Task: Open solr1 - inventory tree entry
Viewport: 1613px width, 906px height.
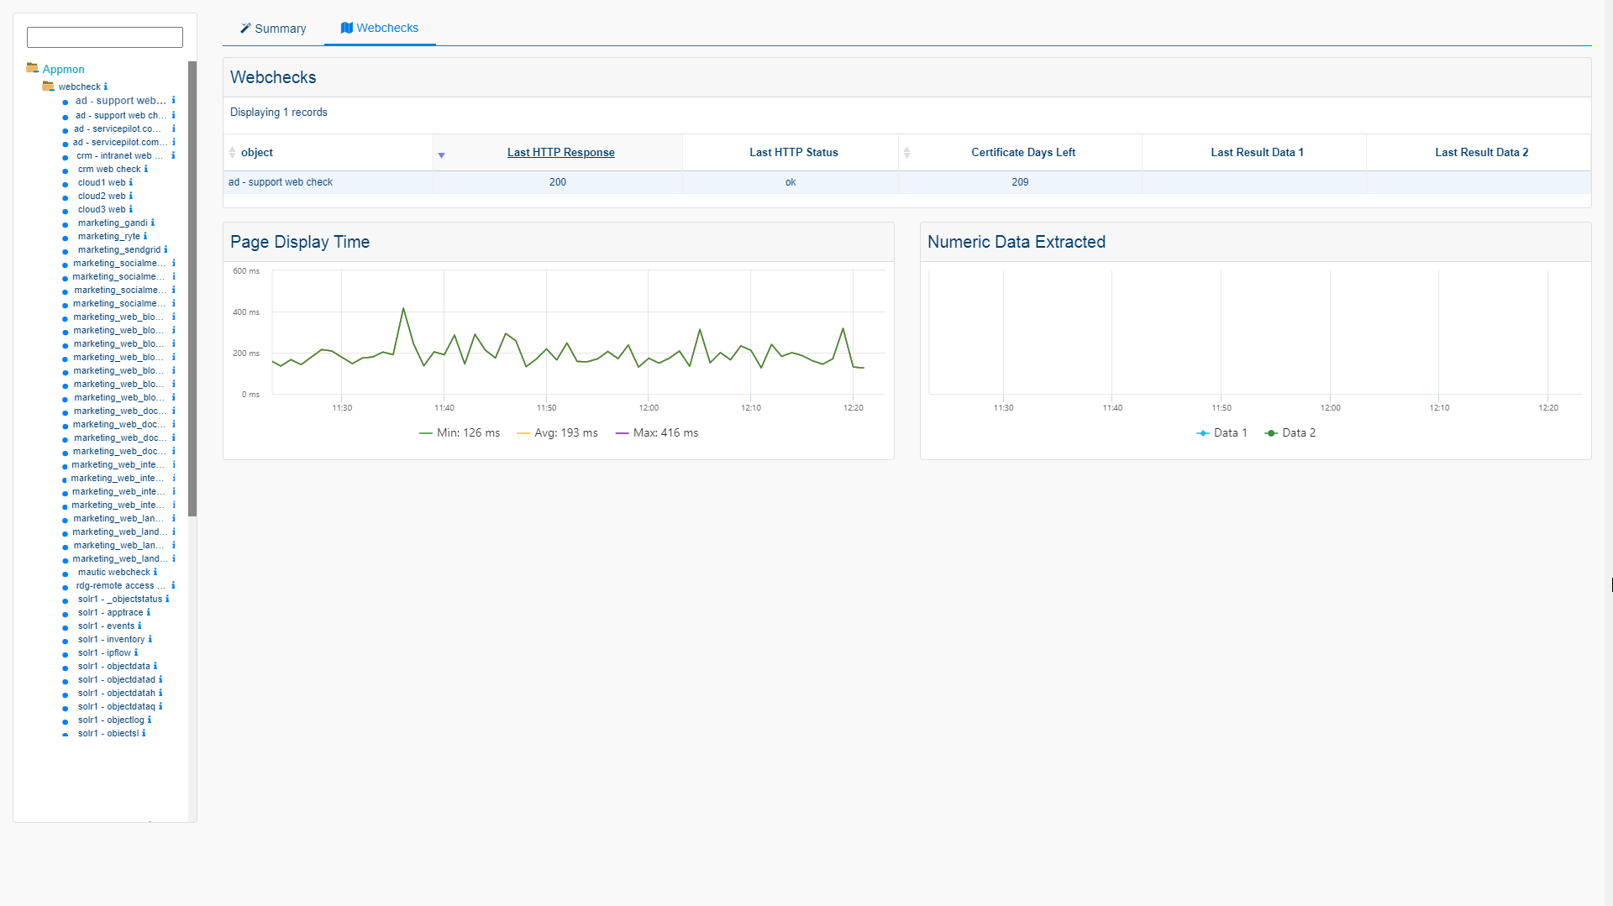Action: pos(112,639)
